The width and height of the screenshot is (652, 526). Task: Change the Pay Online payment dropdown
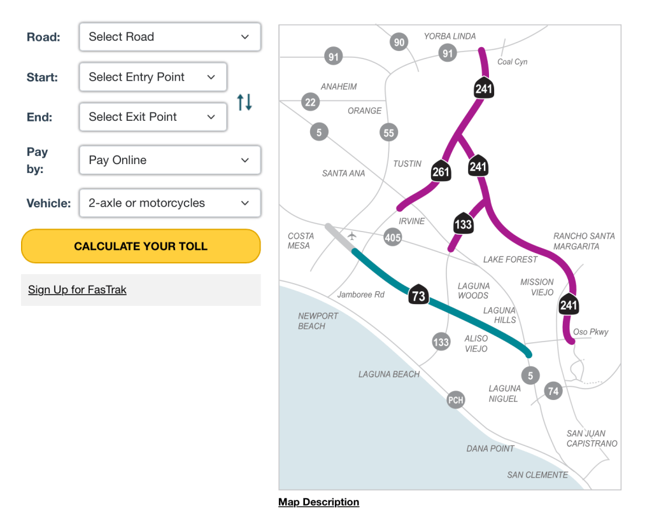169,160
